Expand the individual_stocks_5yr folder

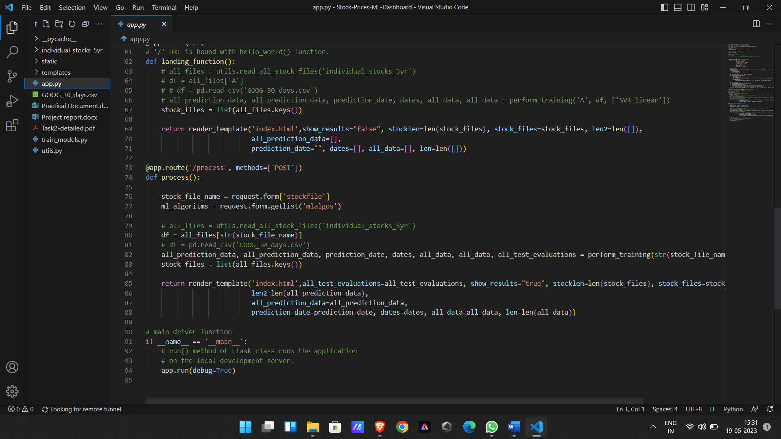[x=72, y=50]
